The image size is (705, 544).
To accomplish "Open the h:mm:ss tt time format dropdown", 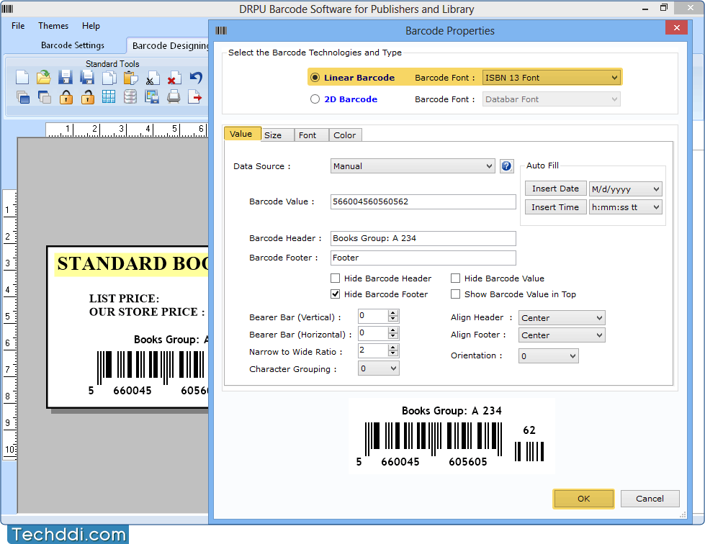I will coord(625,207).
